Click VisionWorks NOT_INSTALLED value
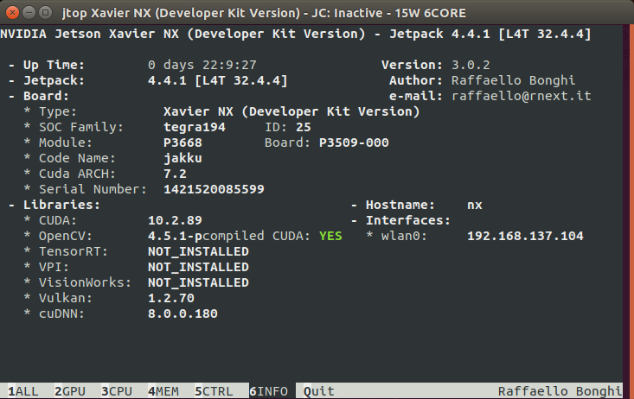Viewport: 634px width, 399px height. click(x=199, y=282)
